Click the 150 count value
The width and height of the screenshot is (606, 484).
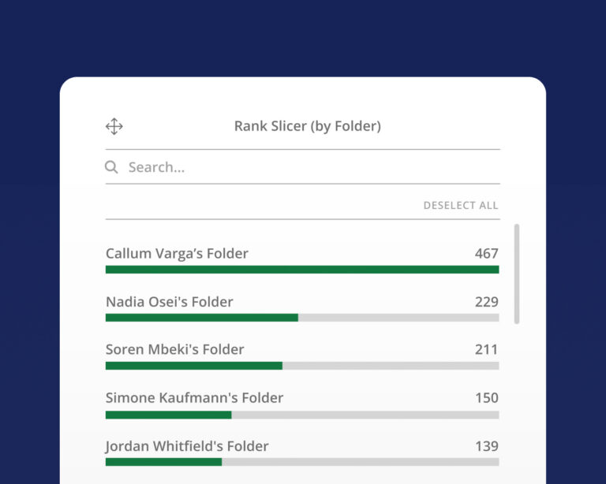[x=487, y=397]
